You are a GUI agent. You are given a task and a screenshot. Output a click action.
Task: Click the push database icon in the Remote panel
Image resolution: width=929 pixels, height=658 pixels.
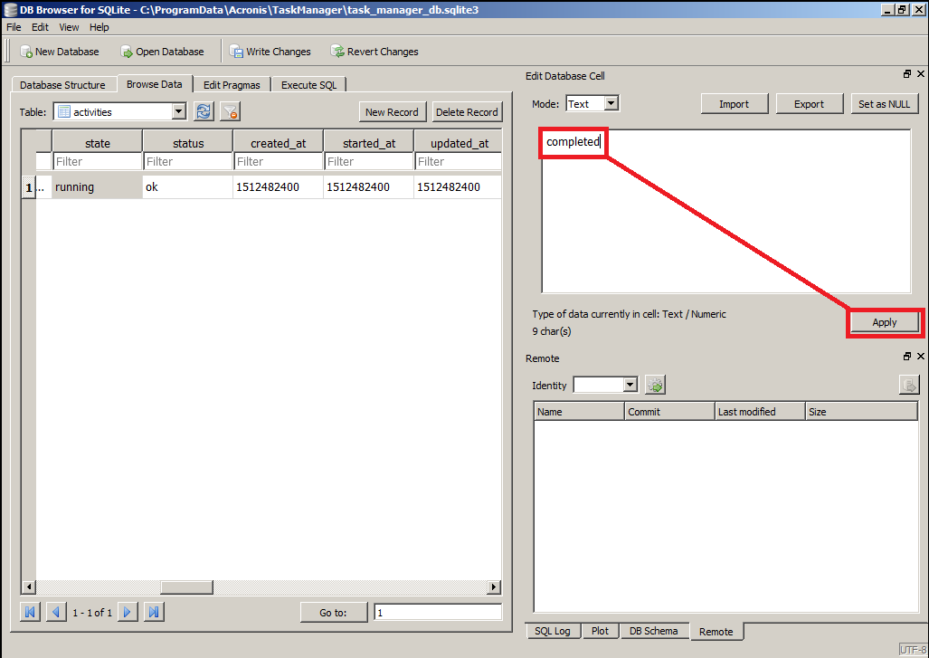(x=909, y=385)
